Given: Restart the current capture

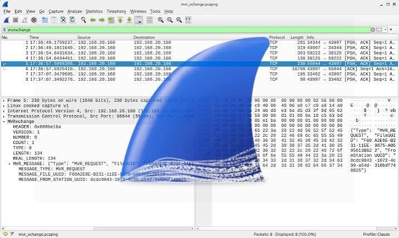Looking at the screenshot, I should (25, 20).
